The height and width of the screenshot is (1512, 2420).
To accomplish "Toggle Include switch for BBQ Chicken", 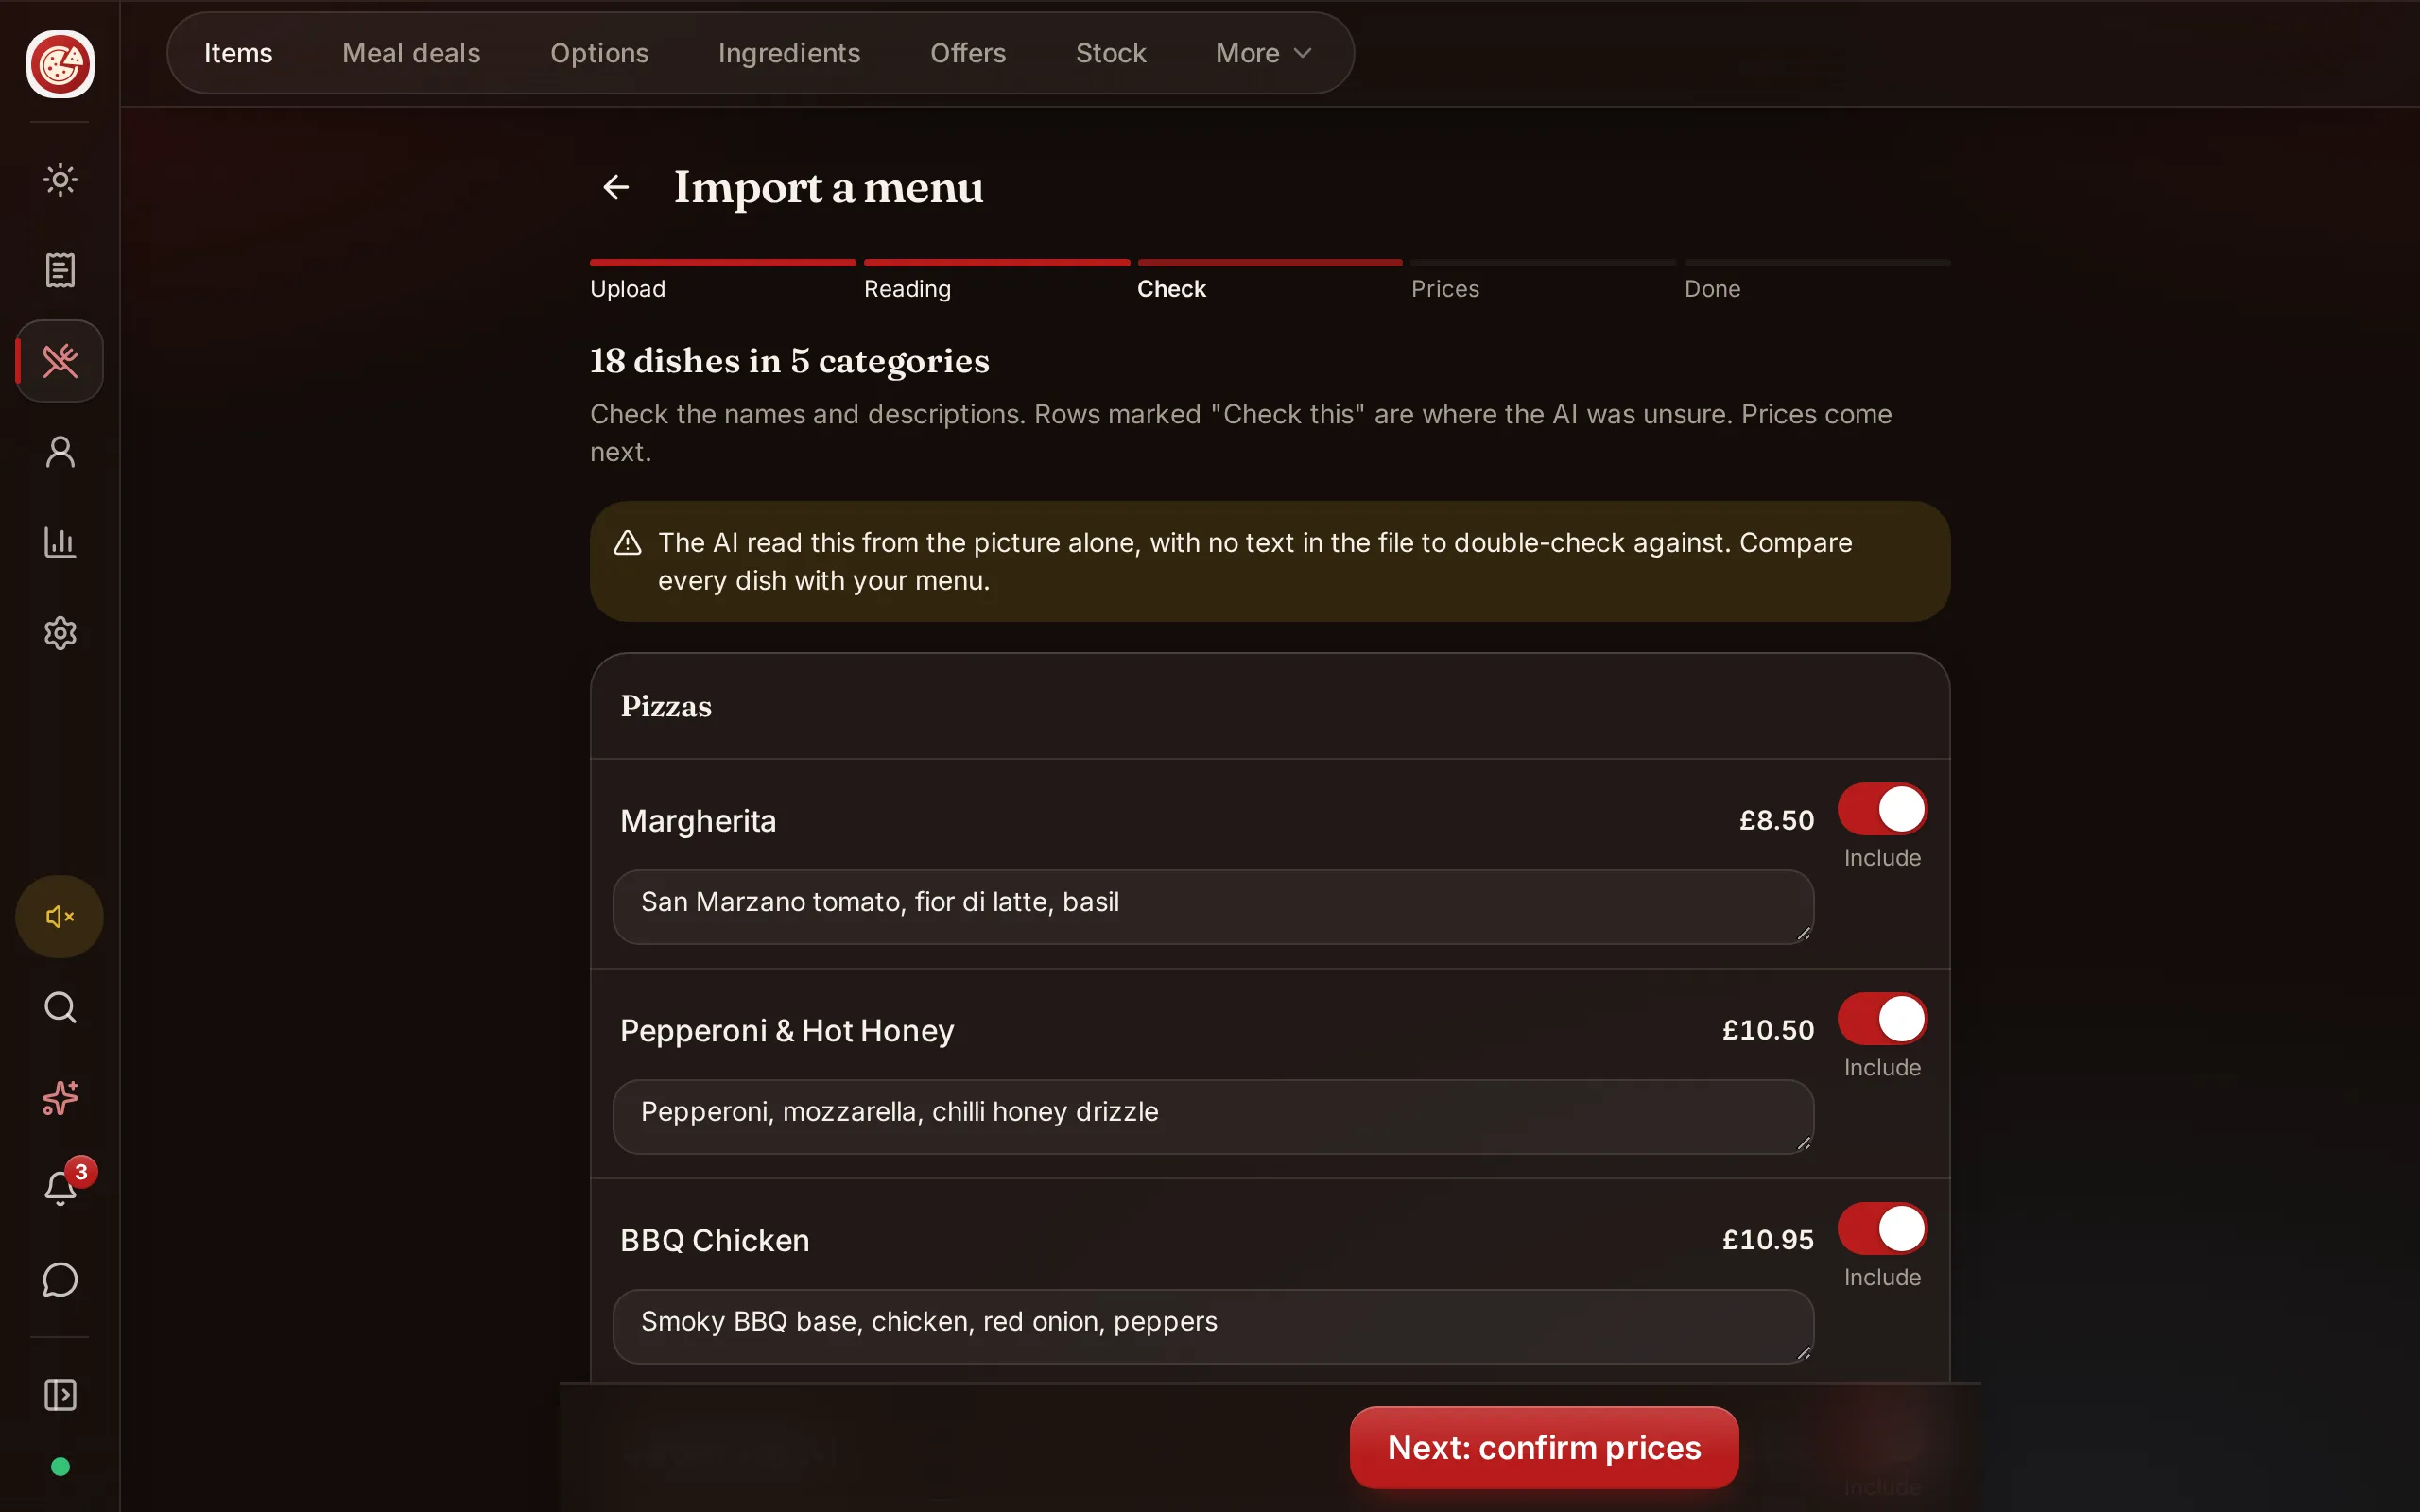I will point(1882,1229).
